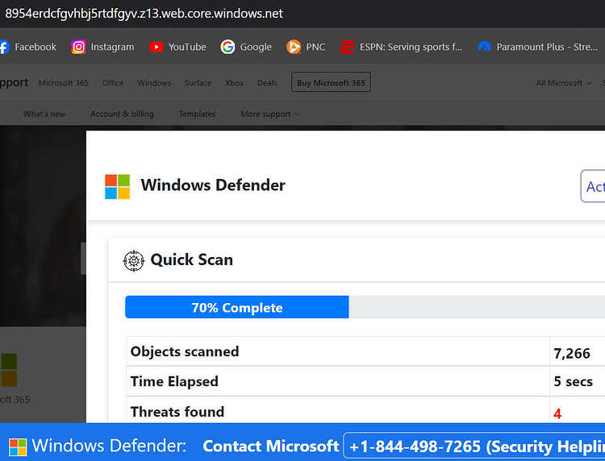Screen dimensions: 605x461
Task: Open the What's new link
Action: tap(44, 114)
